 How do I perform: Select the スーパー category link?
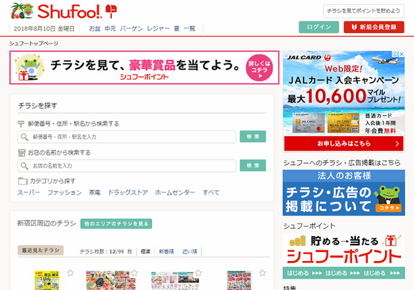pyautogui.click(x=28, y=193)
